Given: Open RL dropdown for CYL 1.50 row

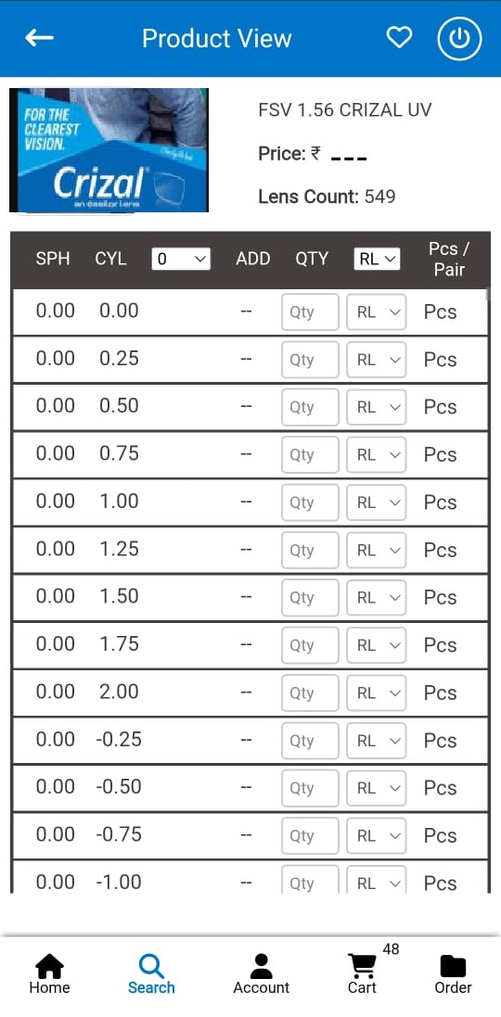Looking at the screenshot, I should [377, 598].
